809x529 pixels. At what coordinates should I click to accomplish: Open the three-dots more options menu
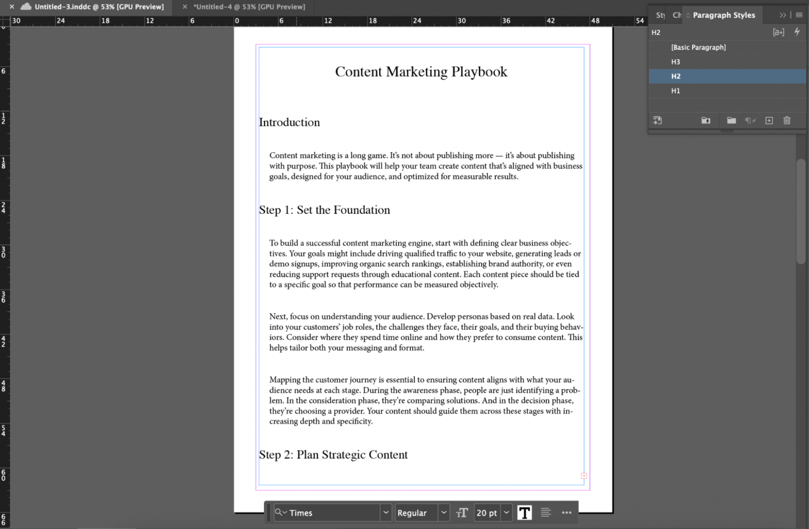coord(567,513)
